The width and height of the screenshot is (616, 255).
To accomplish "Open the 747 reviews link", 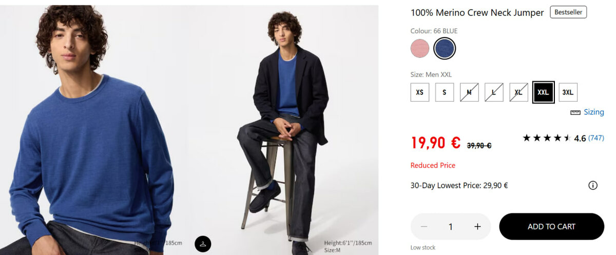I will click(x=596, y=138).
